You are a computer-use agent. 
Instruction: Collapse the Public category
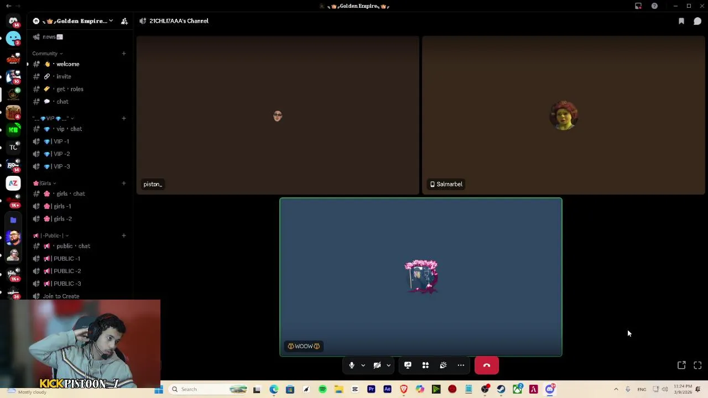(x=50, y=235)
